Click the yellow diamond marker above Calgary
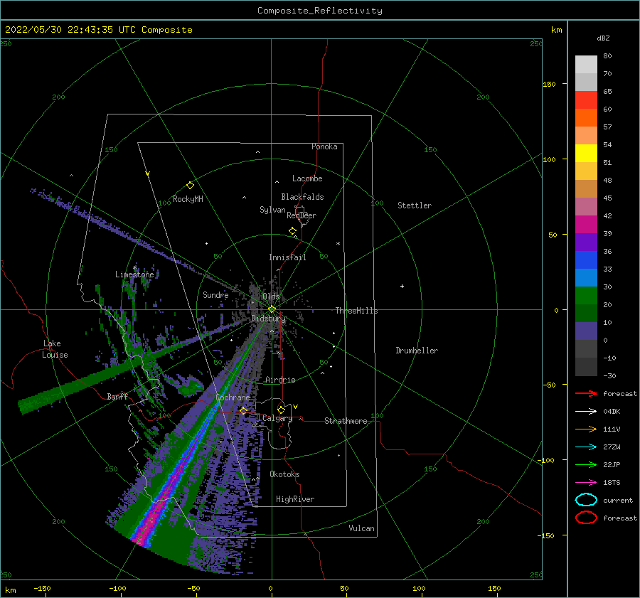Screen dimensions: 640x598 pos(281,410)
